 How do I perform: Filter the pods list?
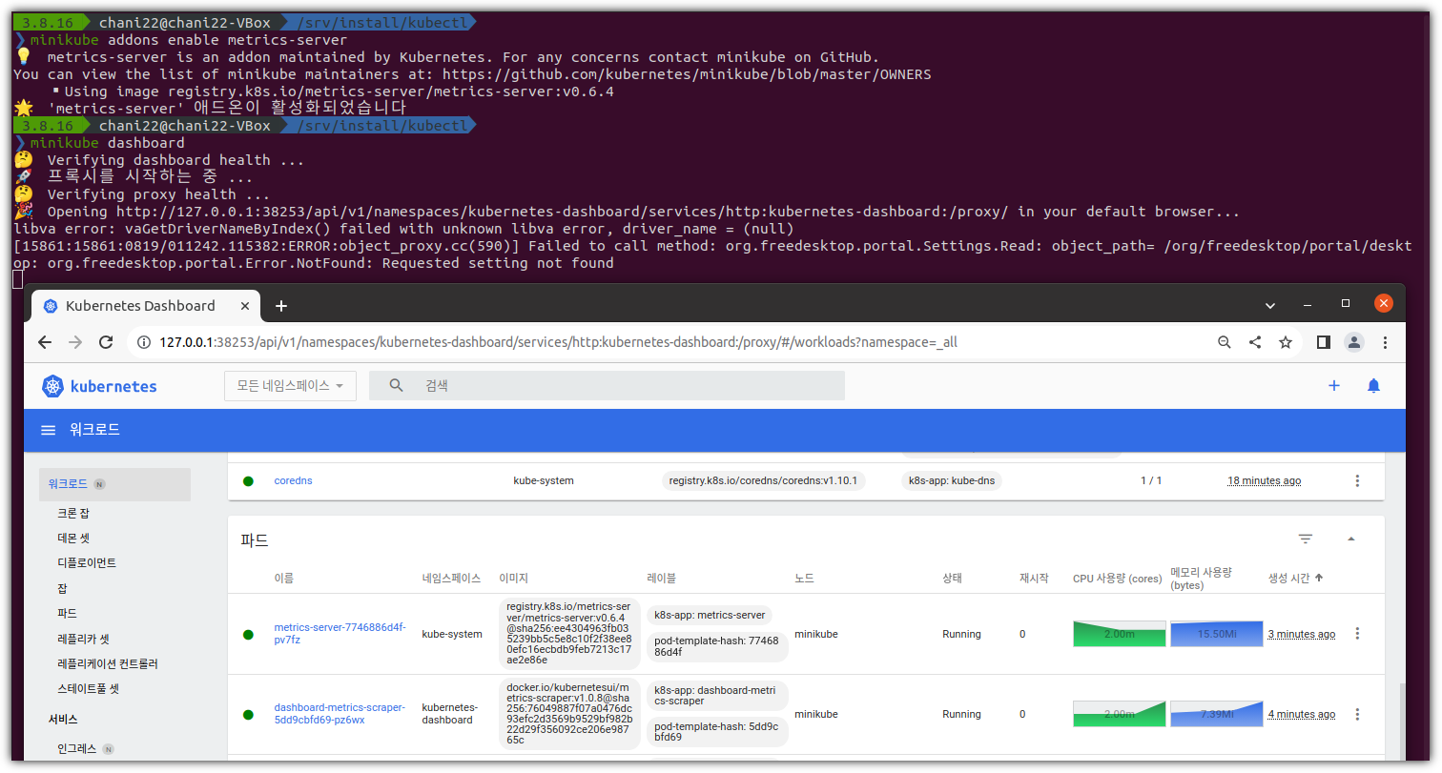1306,539
